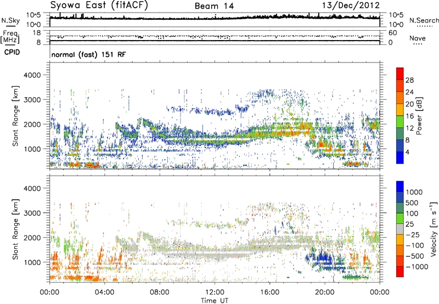
Task: Click the 'Slant Range [km]' title of the power panel
Action: tap(15, 116)
